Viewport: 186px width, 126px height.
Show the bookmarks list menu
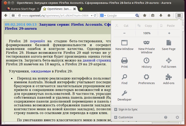point(153,15)
